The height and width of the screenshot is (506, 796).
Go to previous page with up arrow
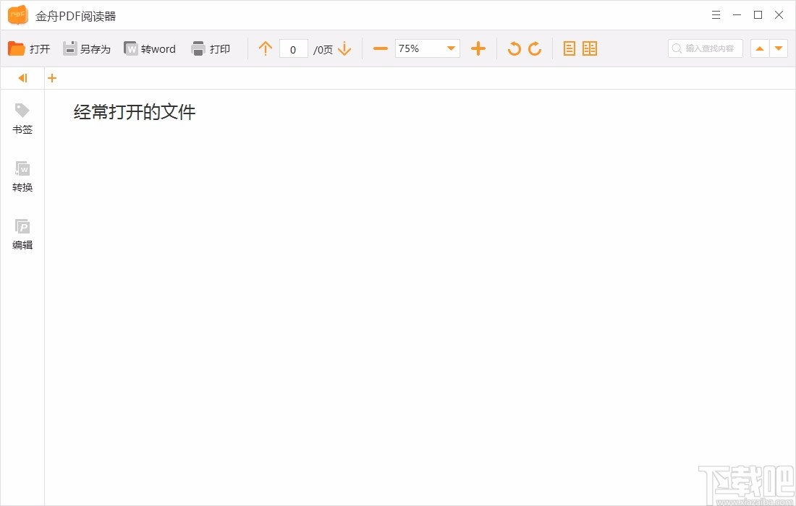point(265,48)
